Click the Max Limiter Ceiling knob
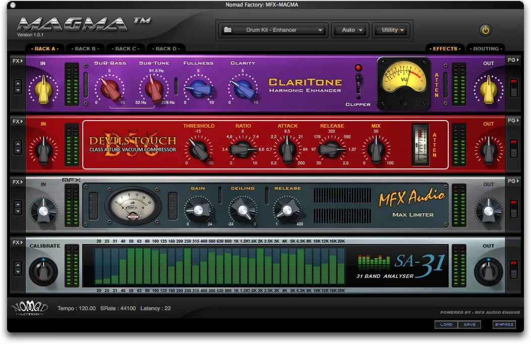 [x=242, y=210]
